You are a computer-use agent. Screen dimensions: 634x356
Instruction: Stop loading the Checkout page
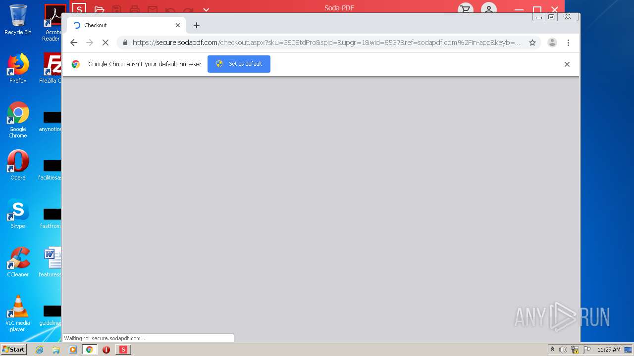(106, 43)
